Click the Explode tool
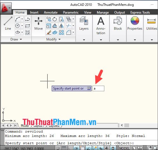This screenshot has width=158, height=150. (x=55, y=32)
